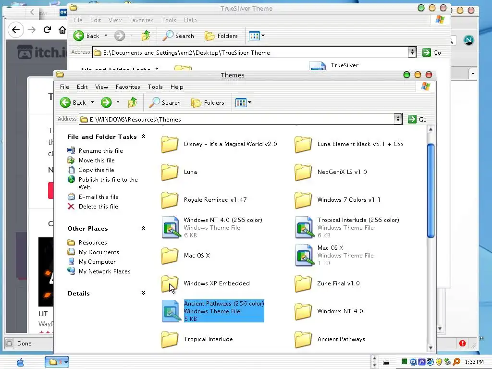Open My Documents under Other Places
Viewport: 492px width, 369px height.
click(98, 252)
